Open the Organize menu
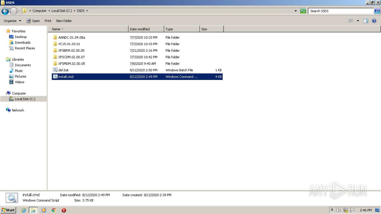381x214 pixels. point(12,21)
